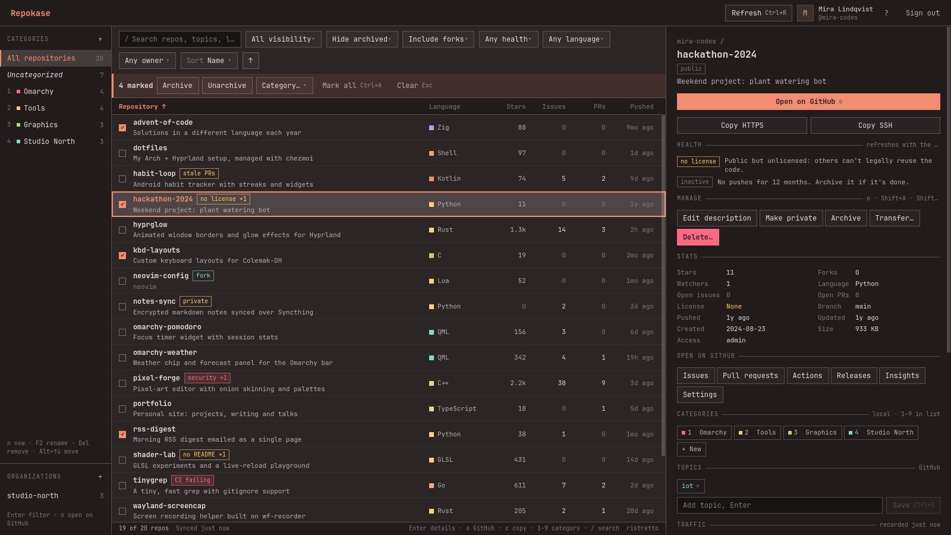Sort by Stars column header

[x=516, y=107]
